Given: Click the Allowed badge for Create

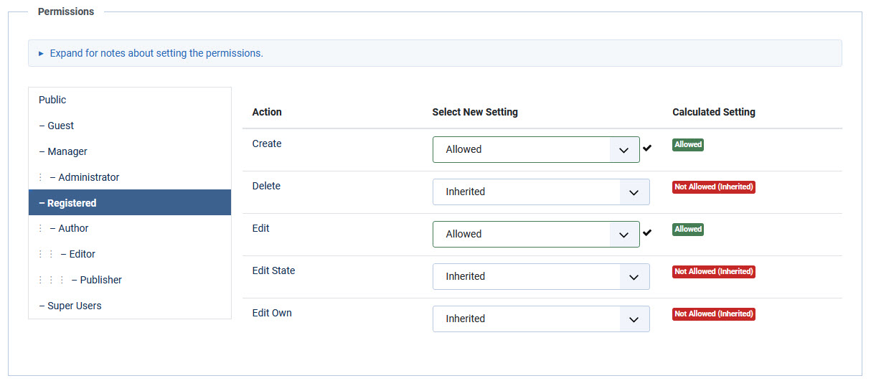Looking at the screenshot, I should pyautogui.click(x=687, y=144).
